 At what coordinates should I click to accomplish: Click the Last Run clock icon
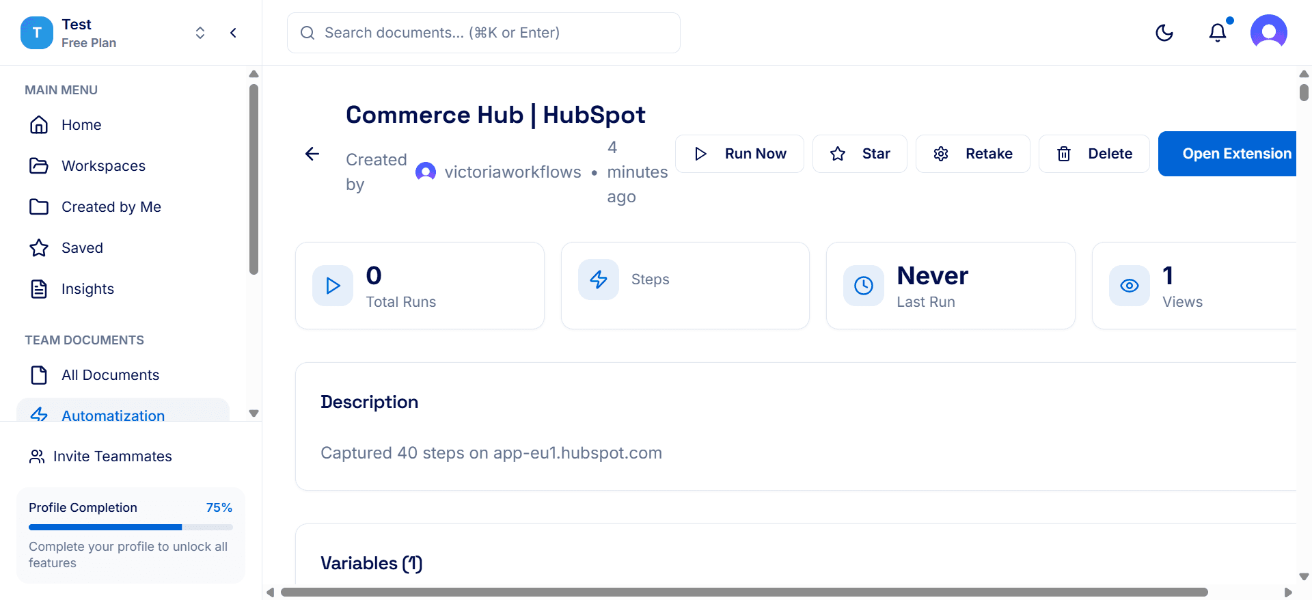click(x=864, y=286)
